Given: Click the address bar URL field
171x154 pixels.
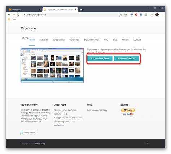Looking at the screenshot, I should point(71,15).
